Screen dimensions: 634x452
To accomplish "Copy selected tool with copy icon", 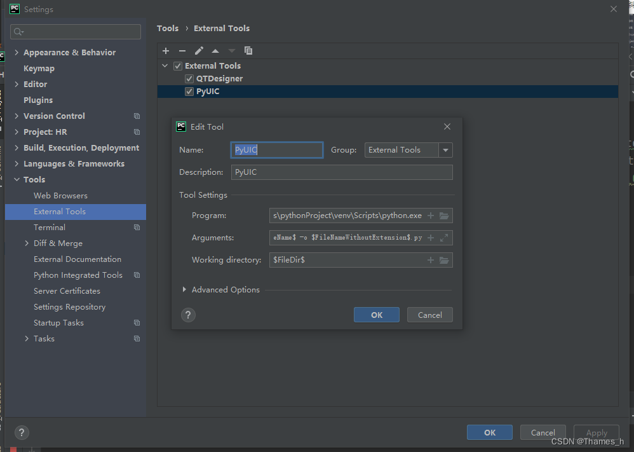I will click(248, 51).
